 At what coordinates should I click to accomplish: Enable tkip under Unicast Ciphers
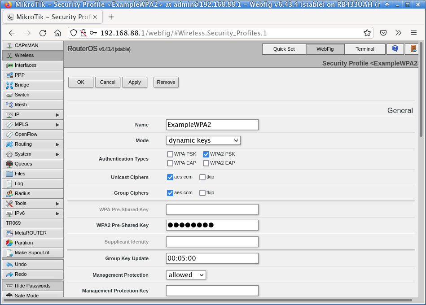tap(202, 177)
